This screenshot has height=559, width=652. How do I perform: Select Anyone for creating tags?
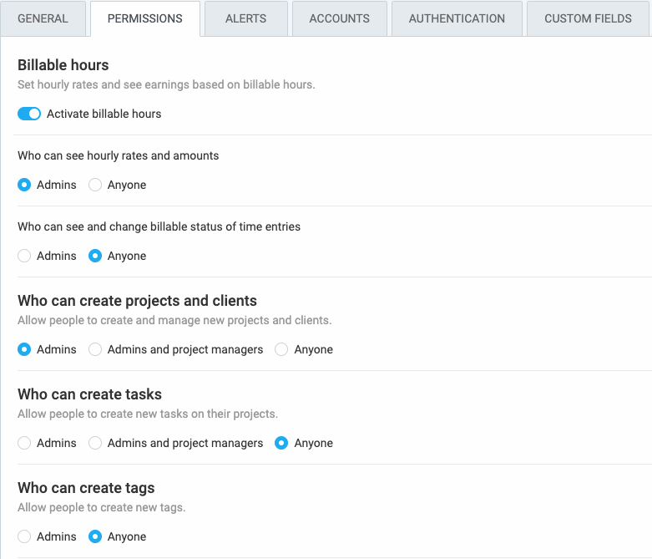tap(96, 536)
